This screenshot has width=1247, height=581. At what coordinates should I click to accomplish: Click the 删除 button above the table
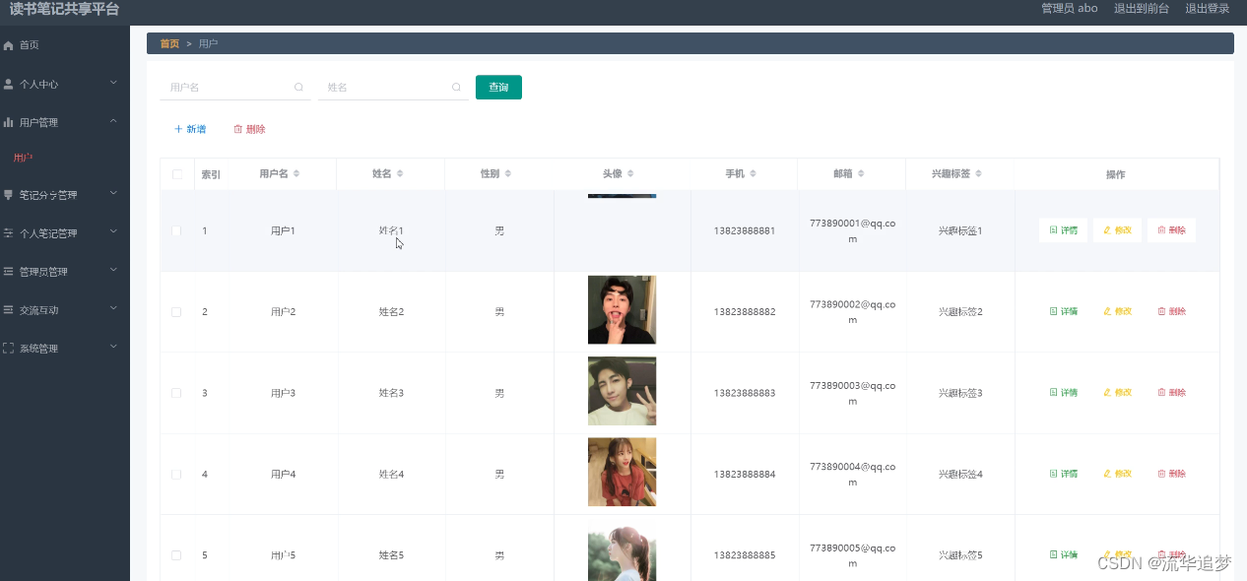pyautogui.click(x=249, y=129)
